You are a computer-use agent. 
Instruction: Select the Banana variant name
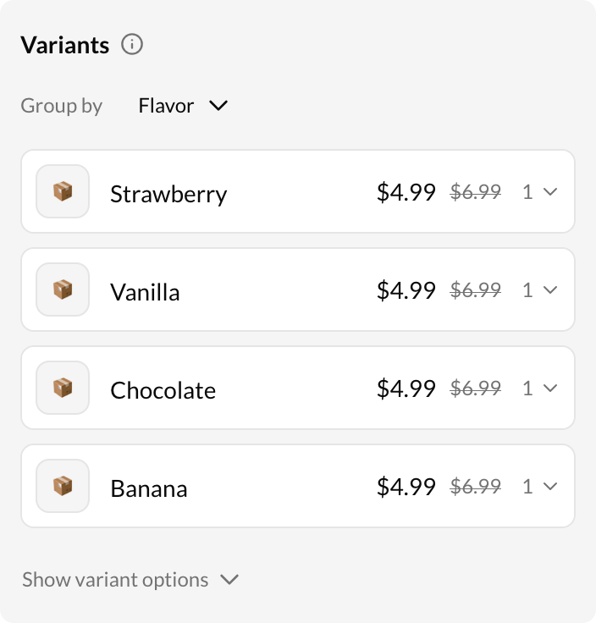coord(149,488)
